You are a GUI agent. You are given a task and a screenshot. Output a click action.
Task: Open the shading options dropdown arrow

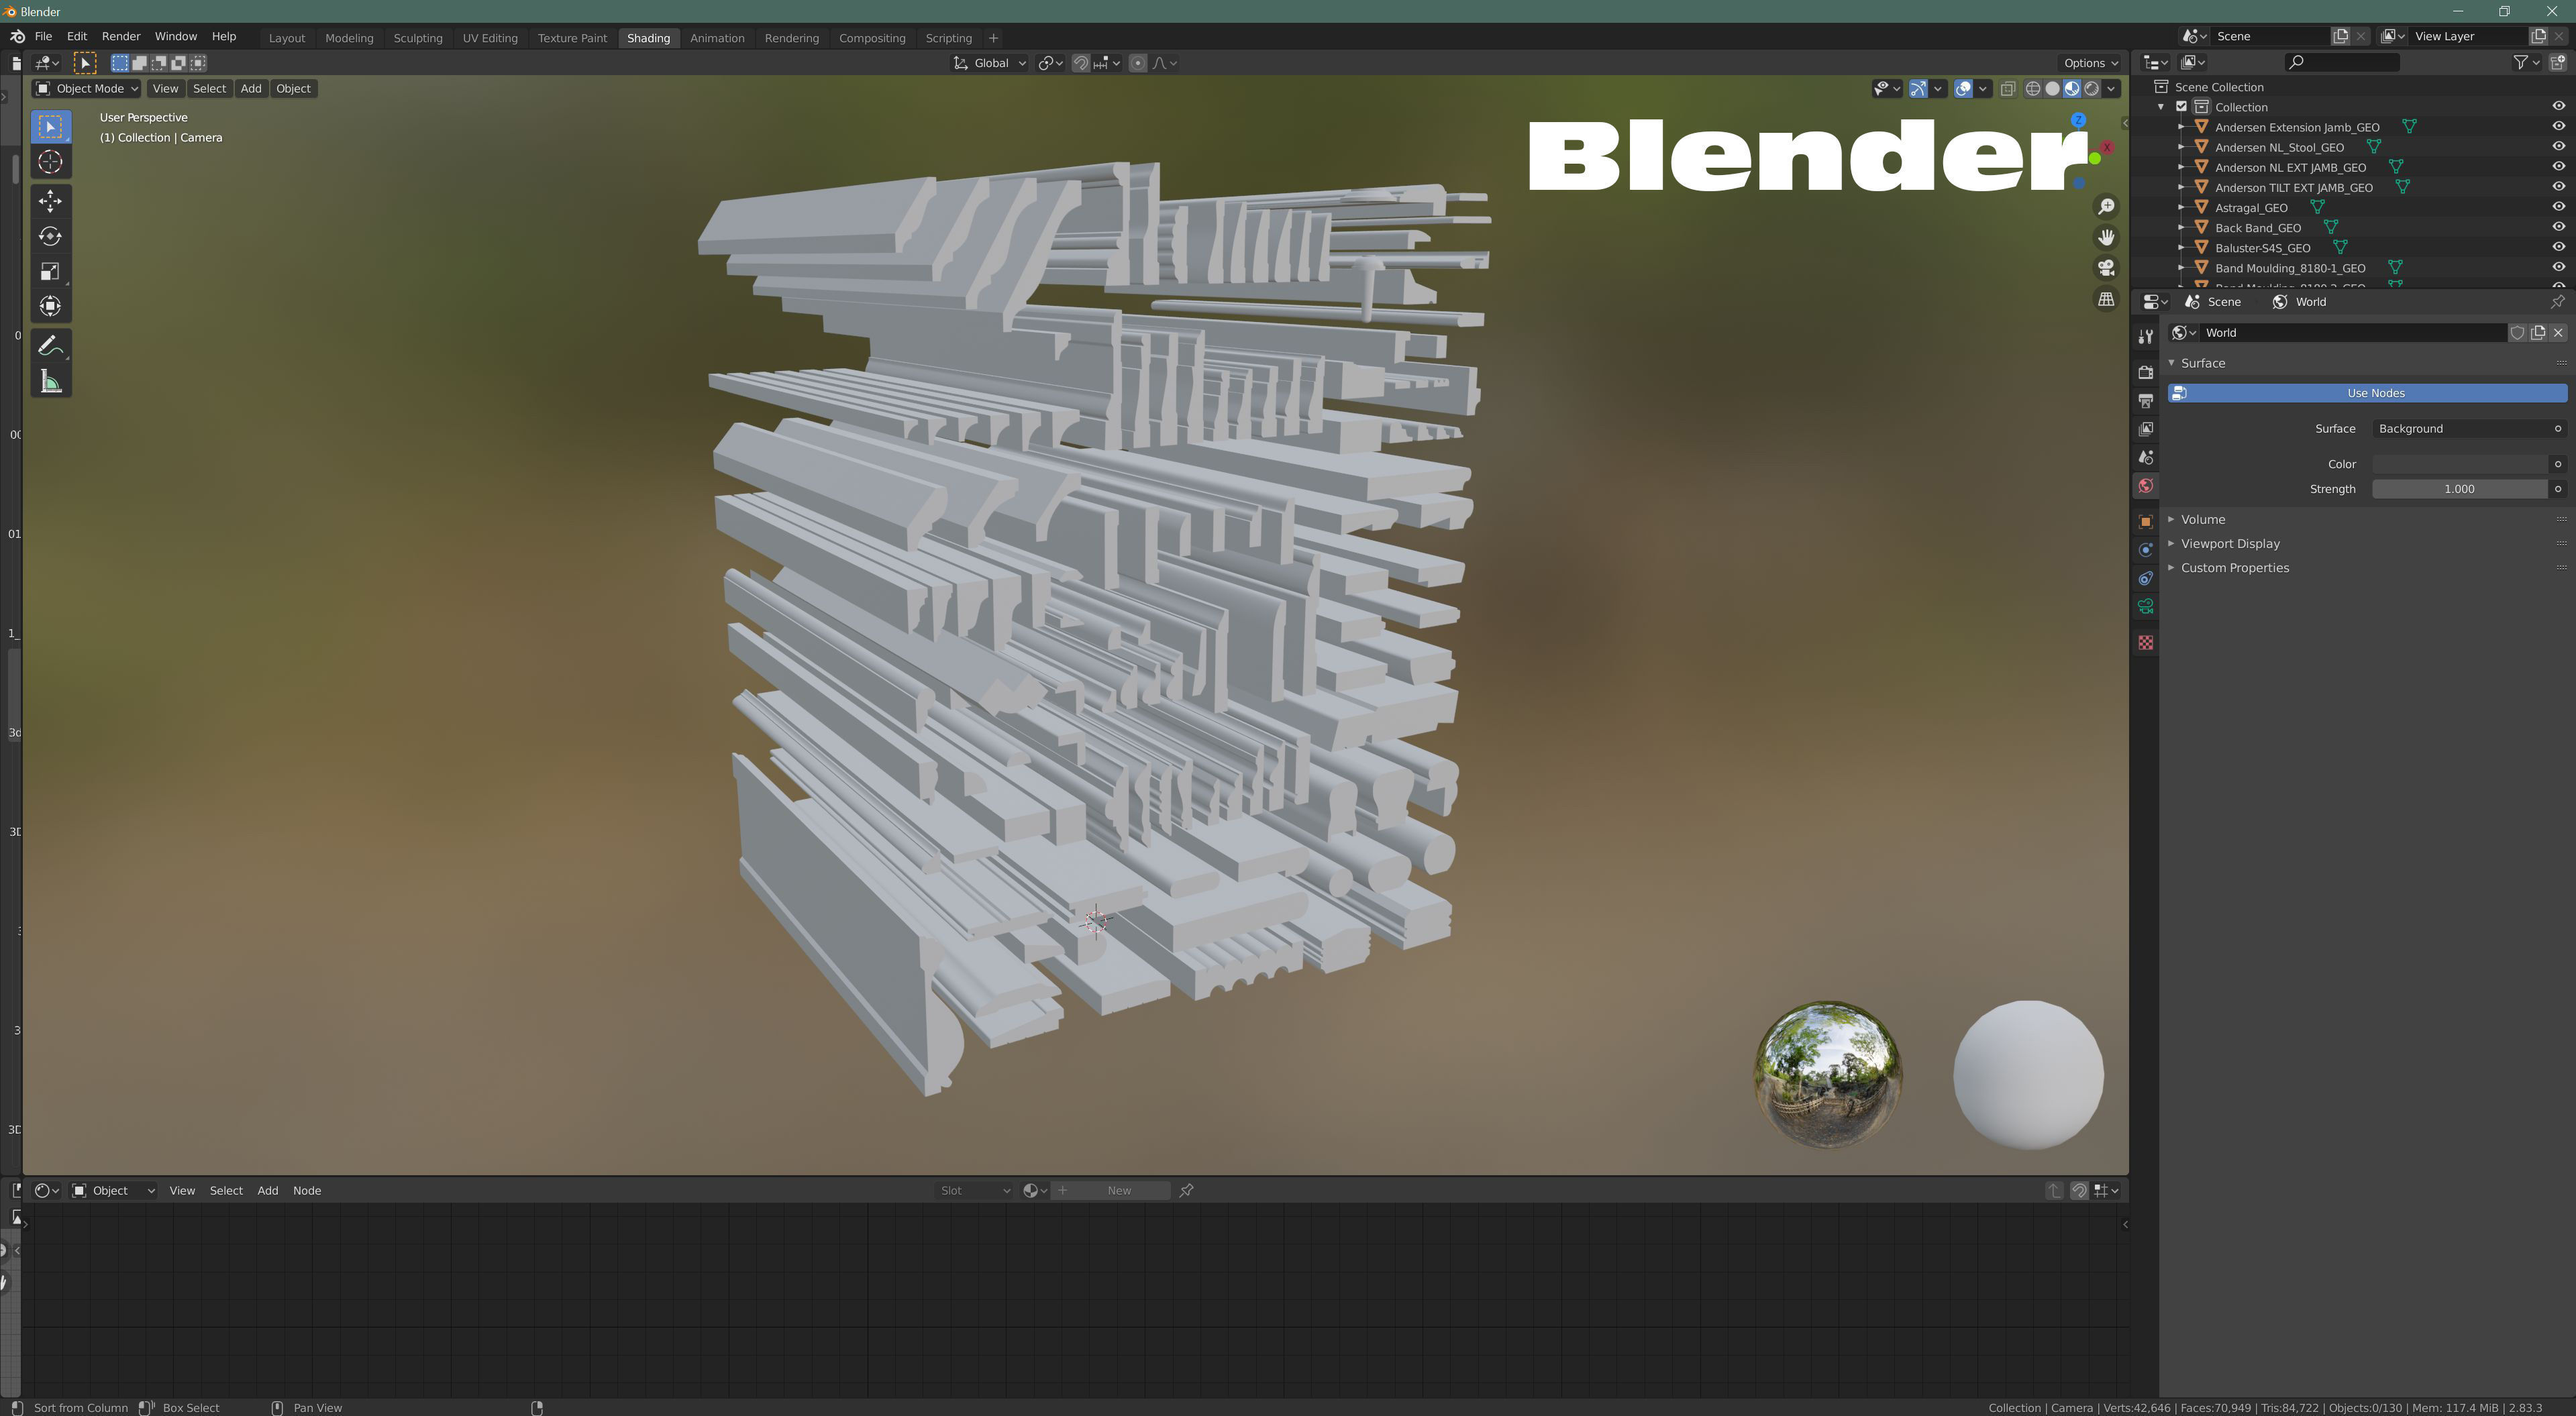click(x=2111, y=89)
